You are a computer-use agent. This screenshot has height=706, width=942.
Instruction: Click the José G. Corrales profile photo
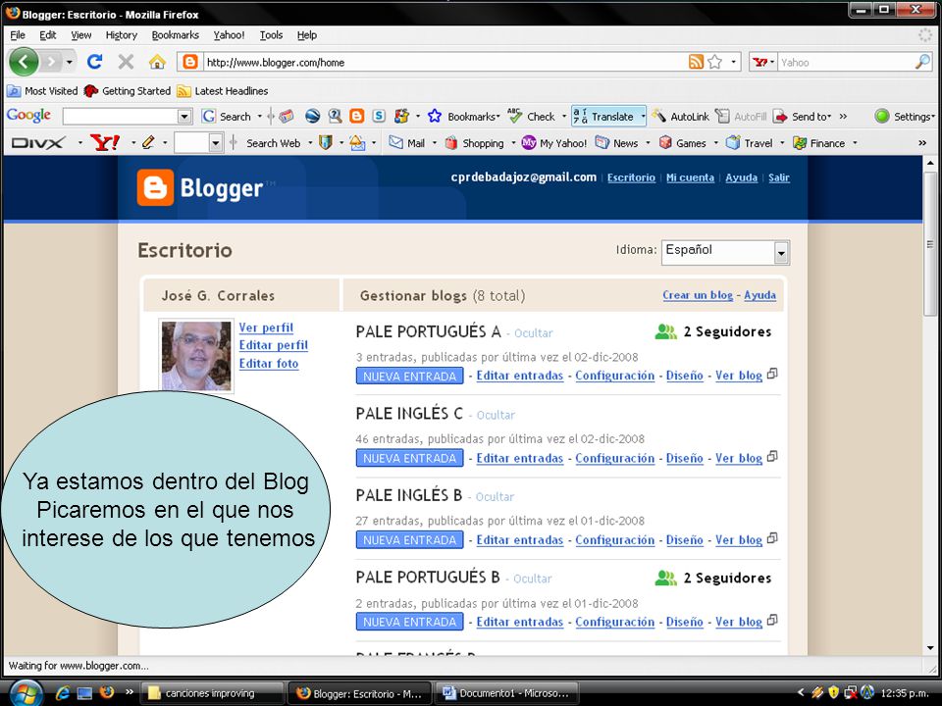pos(196,355)
